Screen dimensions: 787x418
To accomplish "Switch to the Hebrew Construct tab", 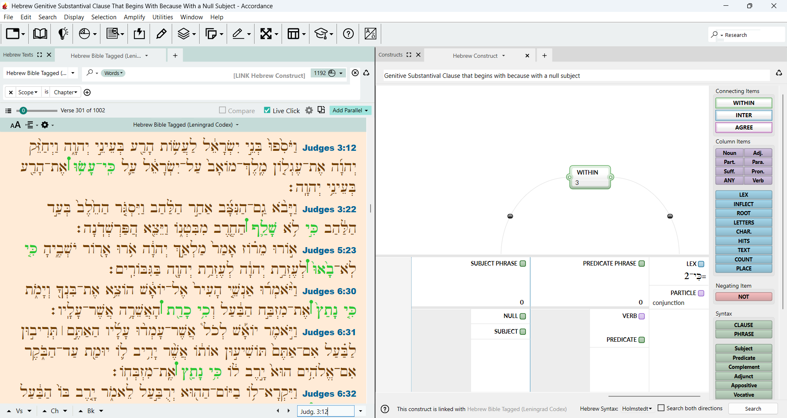I will pyautogui.click(x=475, y=56).
